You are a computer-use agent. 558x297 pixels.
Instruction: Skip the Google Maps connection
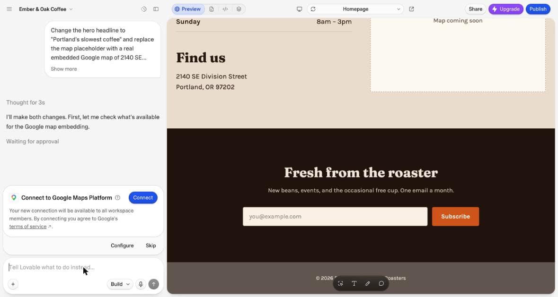pyautogui.click(x=151, y=246)
